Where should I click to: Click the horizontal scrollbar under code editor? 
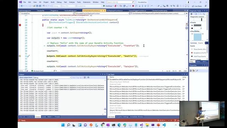[105, 71]
